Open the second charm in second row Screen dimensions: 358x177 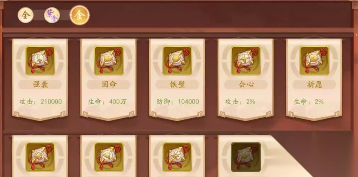pyautogui.click(x=109, y=157)
